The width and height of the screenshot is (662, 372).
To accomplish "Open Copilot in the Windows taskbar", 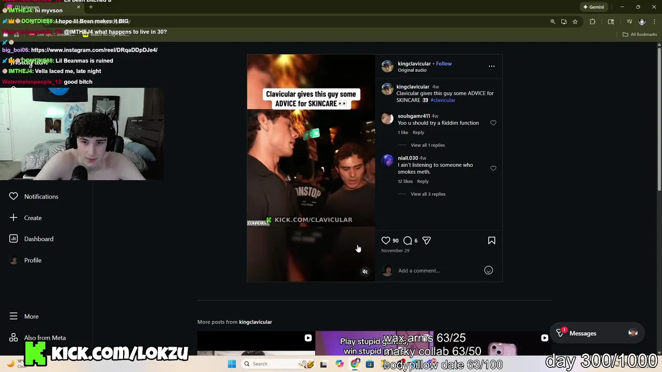I will (x=339, y=364).
